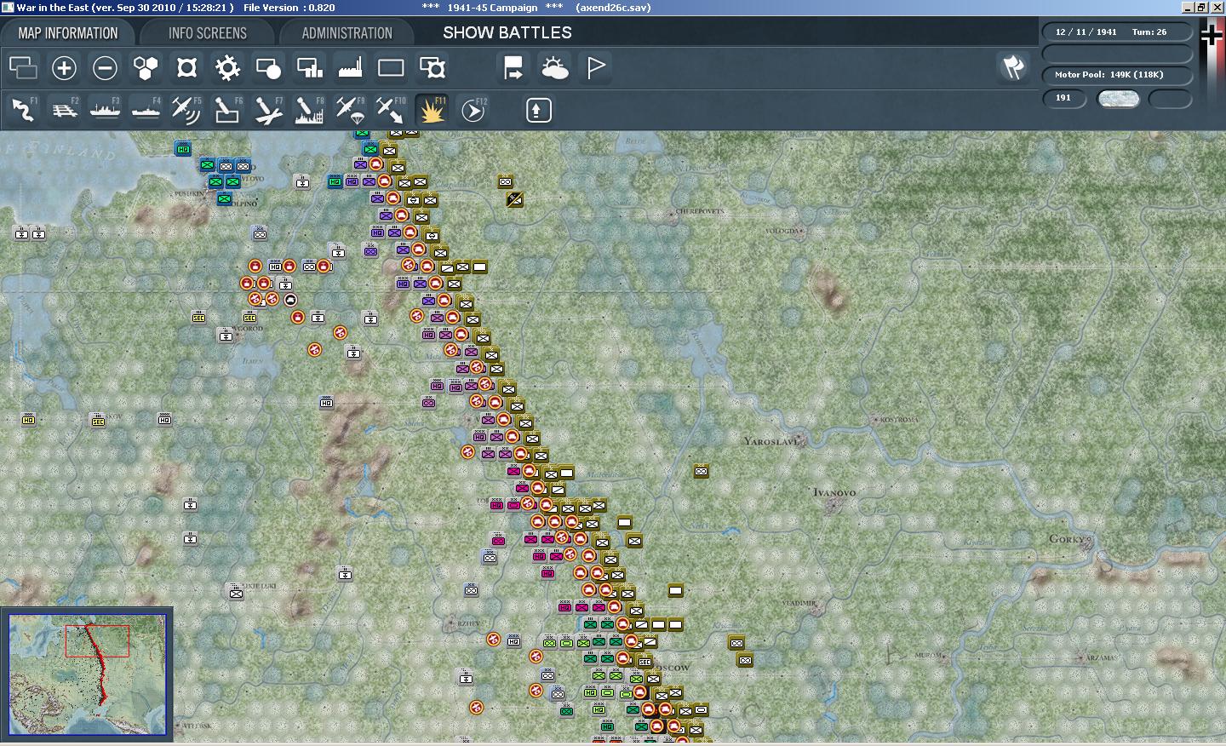Click the German cross side emblem
The width and height of the screenshot is (1226, 746).
pyautogui.click(x=1212, y=35)
